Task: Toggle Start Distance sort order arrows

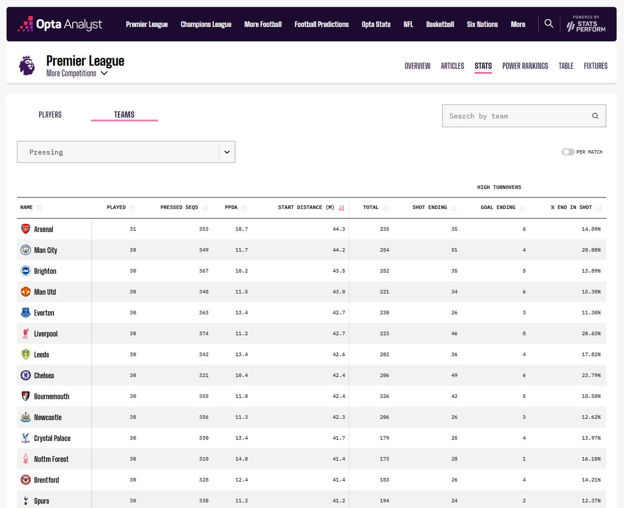Action: [342, 208]
